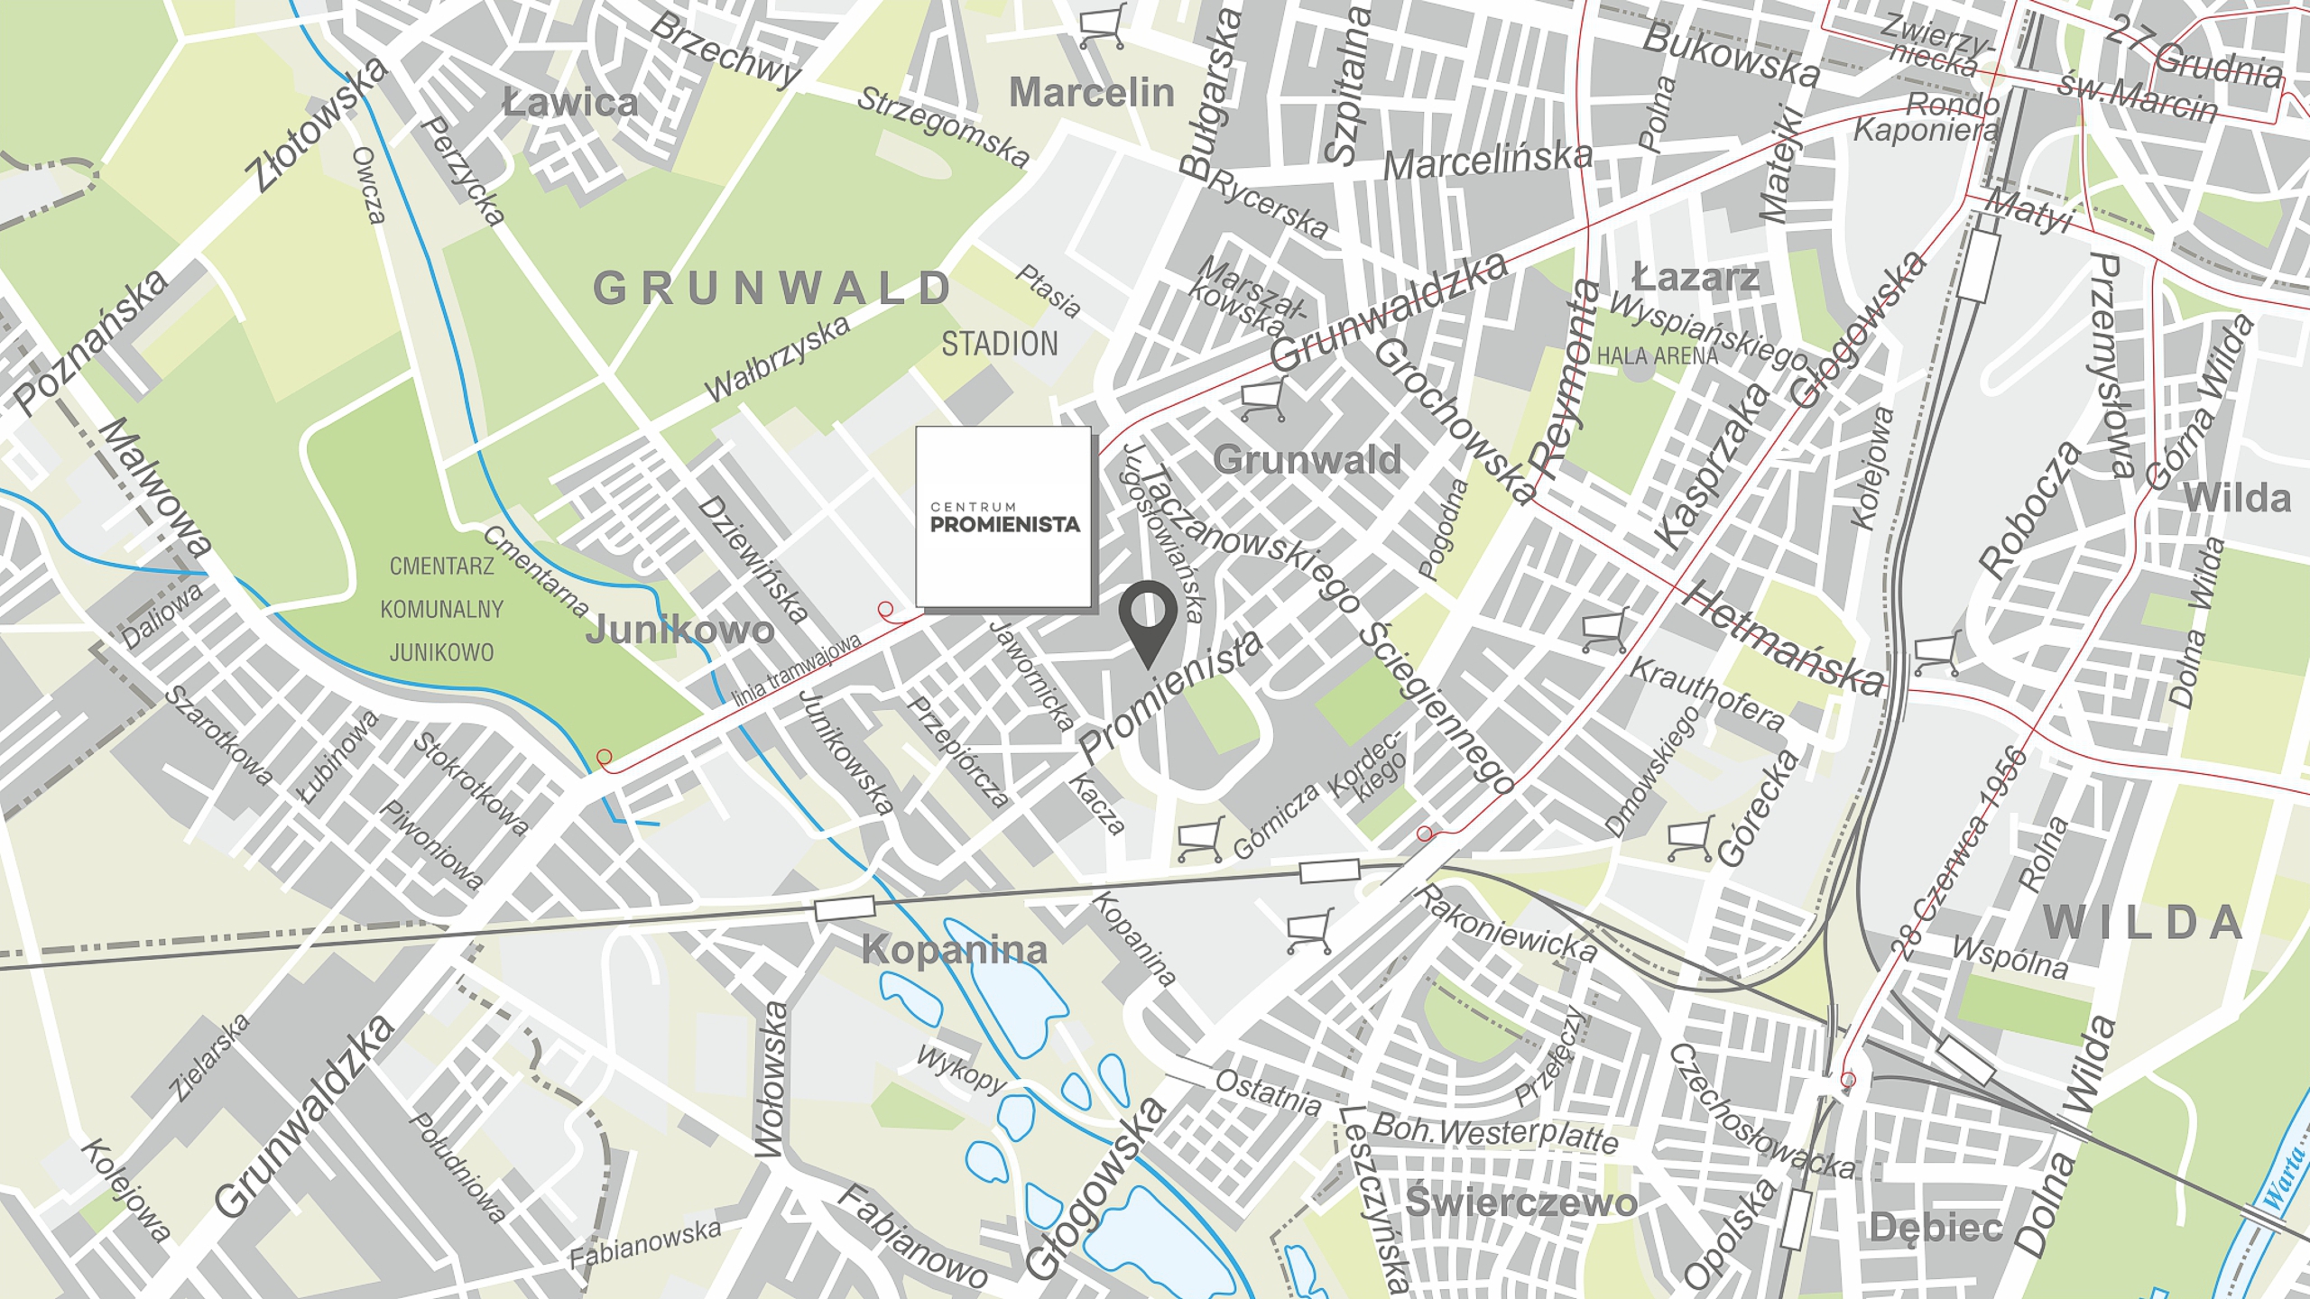Click the STADION label
This screenshot has height=1299, width=2310.
pyautogui.click(x=1000, y=344)
